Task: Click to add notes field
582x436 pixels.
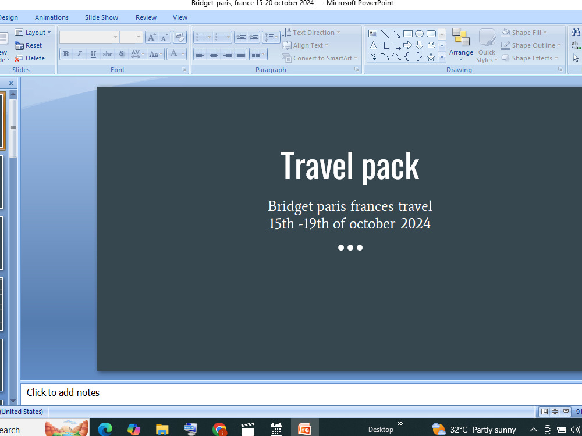Action: 301,393
